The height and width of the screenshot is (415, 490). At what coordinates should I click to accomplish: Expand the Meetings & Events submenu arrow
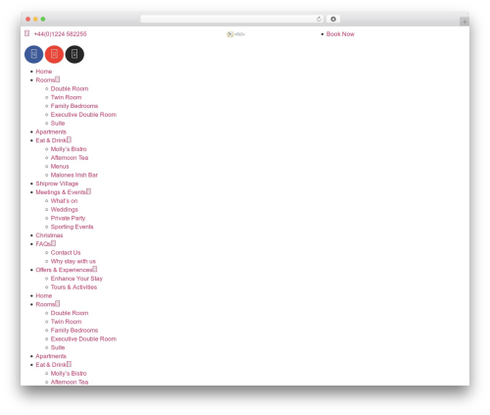coord(88,191)
